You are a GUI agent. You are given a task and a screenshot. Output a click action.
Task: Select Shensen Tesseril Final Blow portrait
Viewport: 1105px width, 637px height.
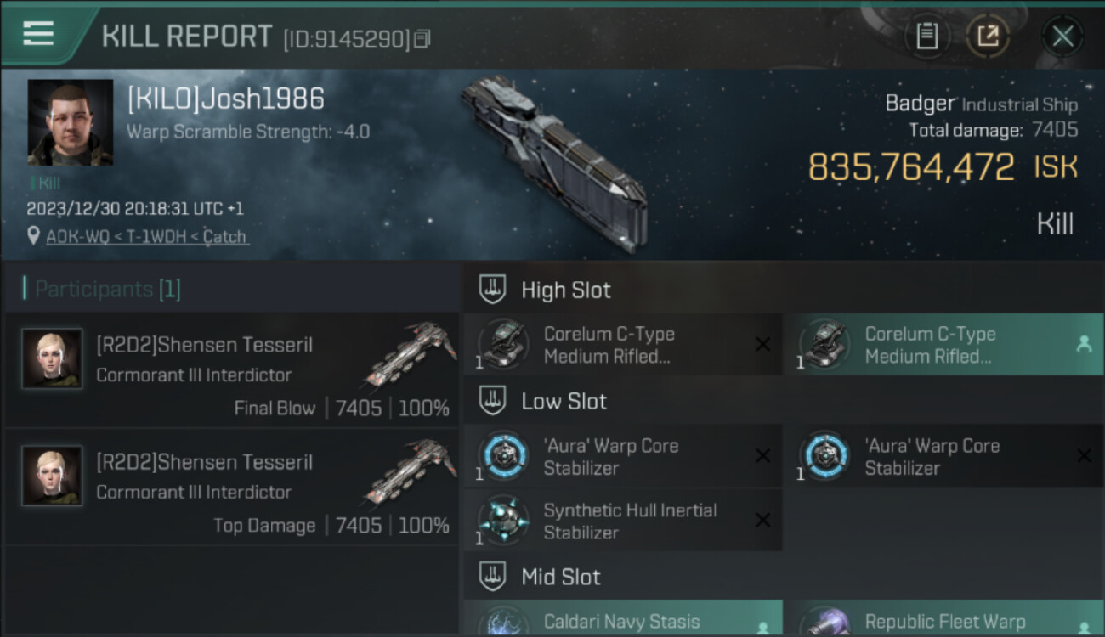click(53, 359)
